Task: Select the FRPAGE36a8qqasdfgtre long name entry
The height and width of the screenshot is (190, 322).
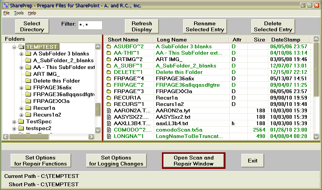Action: (x=188, y=85)
